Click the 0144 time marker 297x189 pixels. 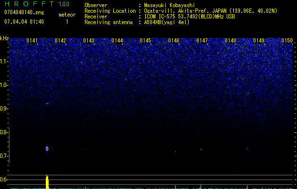click(x=117, y=41)
